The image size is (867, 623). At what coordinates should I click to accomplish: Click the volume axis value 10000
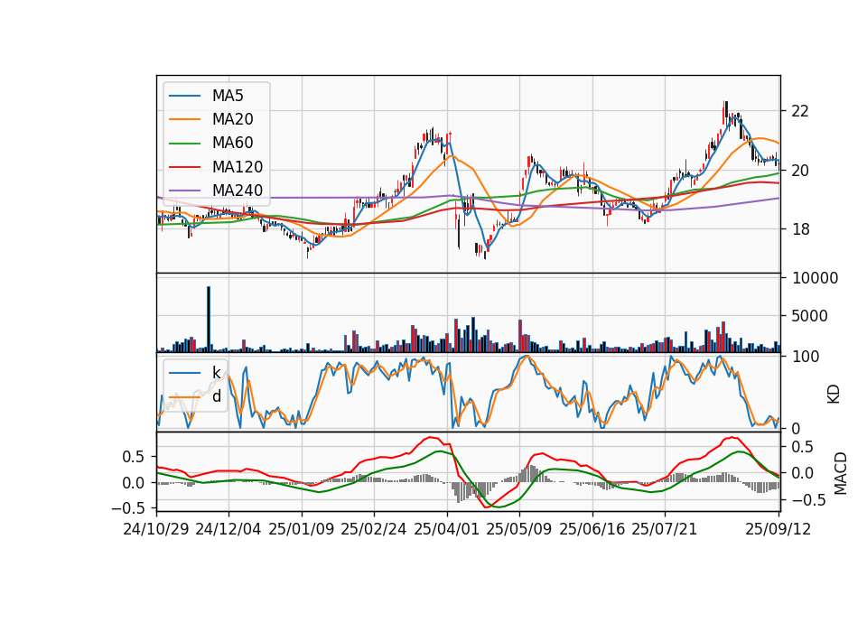point(815,278)
